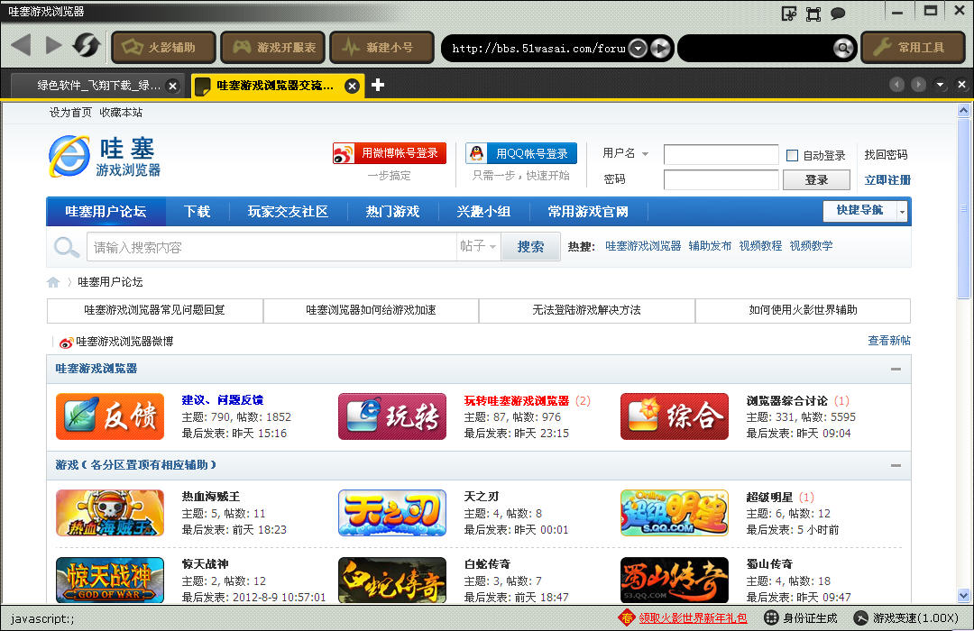Open the address bar history dropdown
974x631 pixels.
638,49
